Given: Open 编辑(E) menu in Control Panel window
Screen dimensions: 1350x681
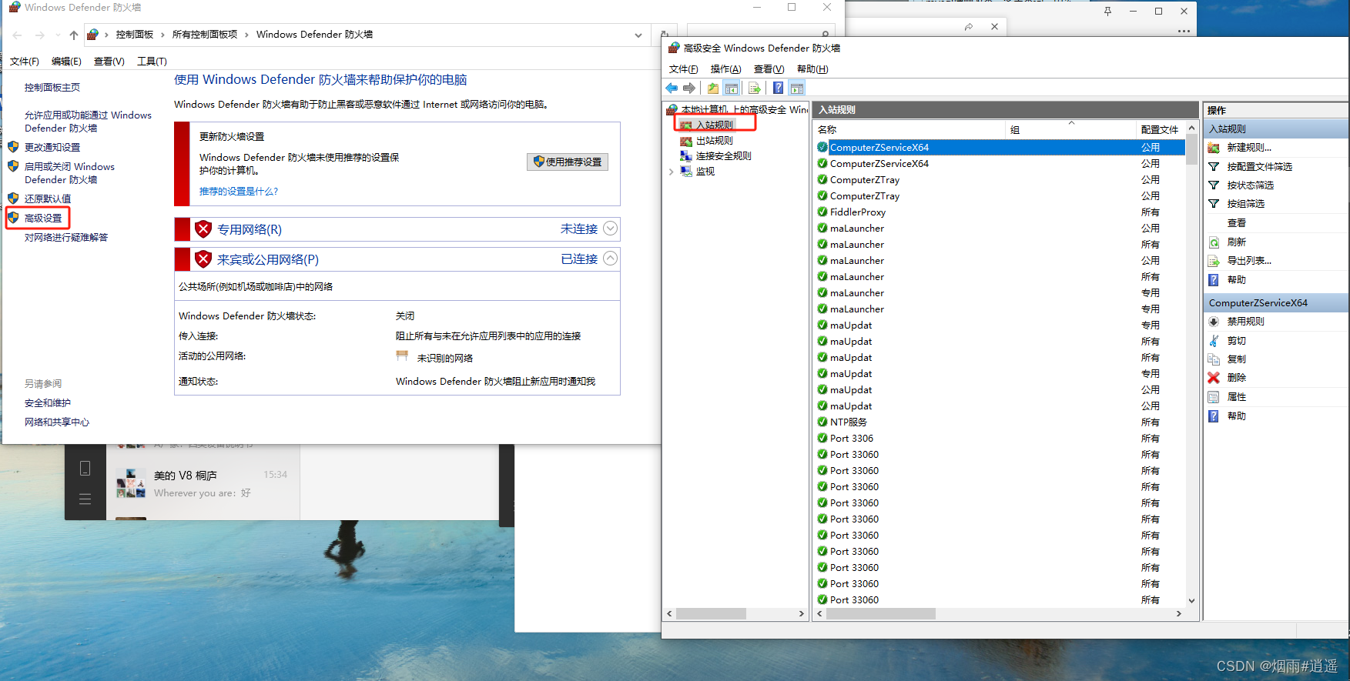Looking at the screenshot, I should coord(66,62).
